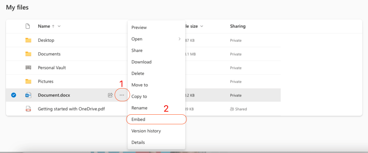Click the Pictures folder icon
The image size is (368, 153).
tap(29, 81)
